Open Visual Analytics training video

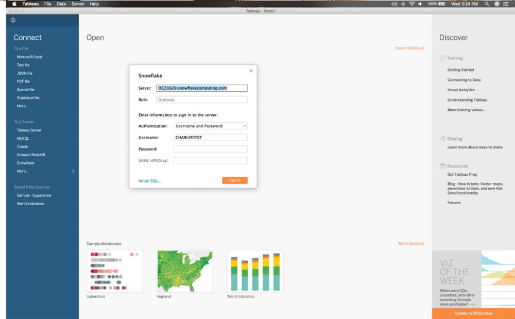click(x=461, y=90)
